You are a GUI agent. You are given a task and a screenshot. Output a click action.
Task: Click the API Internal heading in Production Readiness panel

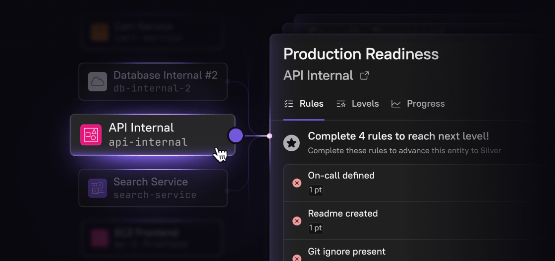click(x=318, y=76)
